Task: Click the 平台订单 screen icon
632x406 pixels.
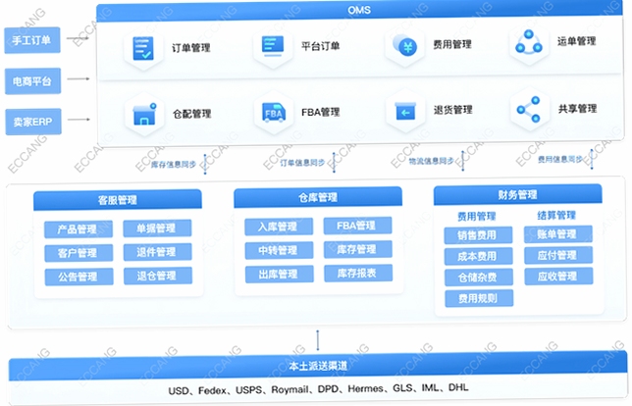Action: point(273,46)
